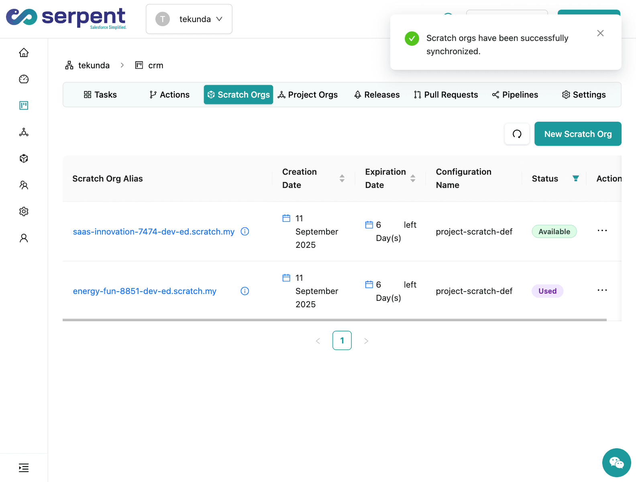Open the dashboard gauge icon in sidebar
The width and height of the screenshot is (636, 482).
[24, 79]
